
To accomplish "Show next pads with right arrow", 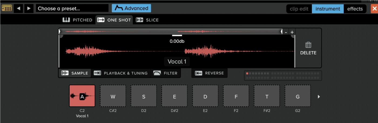I will 319,97.
